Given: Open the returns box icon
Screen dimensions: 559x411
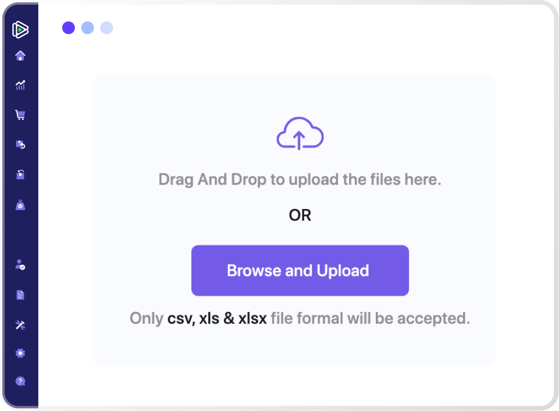Looking at the screenshot, I should [x=20, y=144].
